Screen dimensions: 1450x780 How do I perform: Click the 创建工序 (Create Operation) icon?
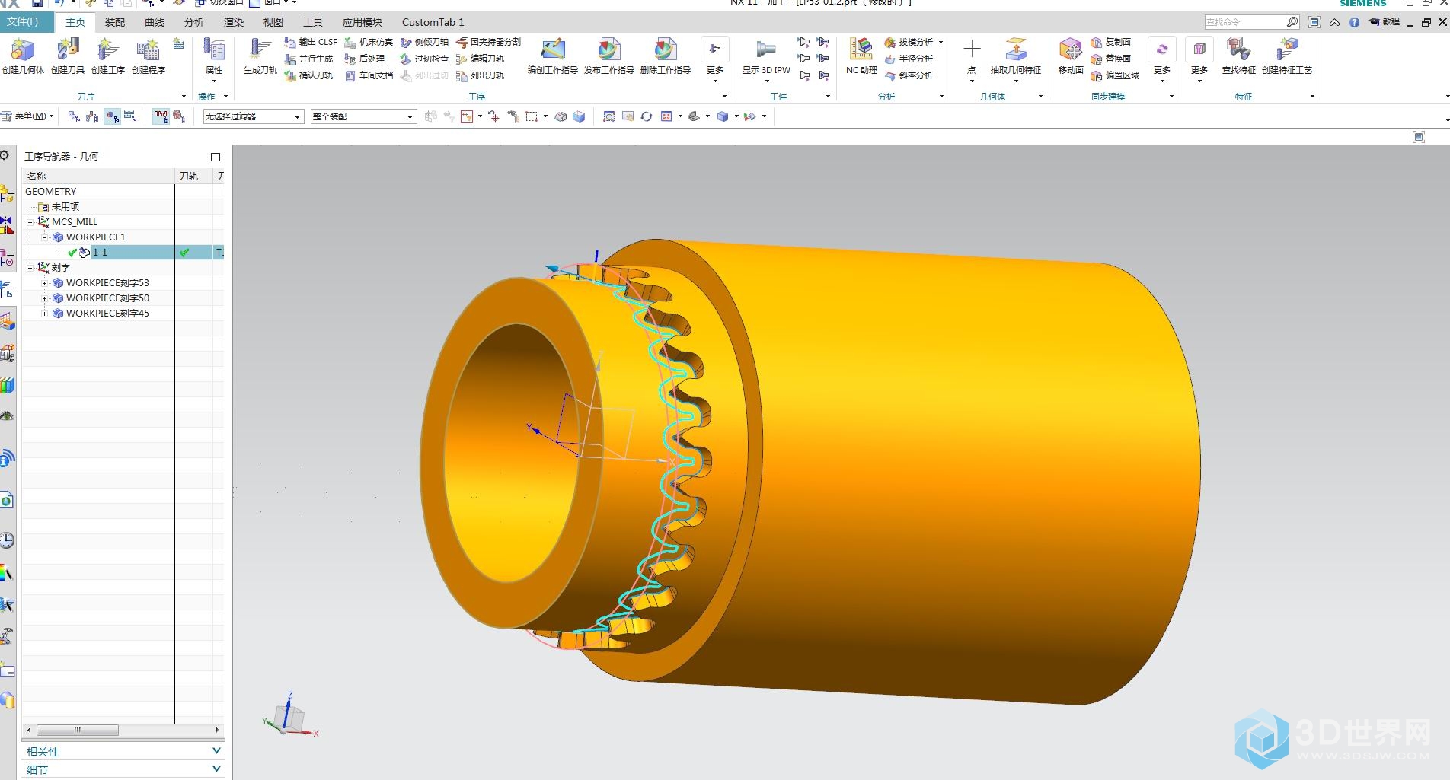pos(107,50)
